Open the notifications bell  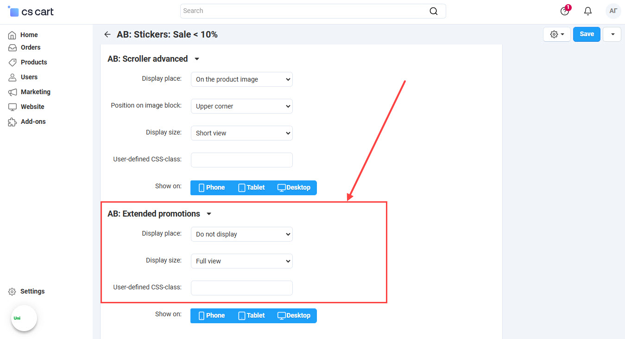[x=587, y=11]
